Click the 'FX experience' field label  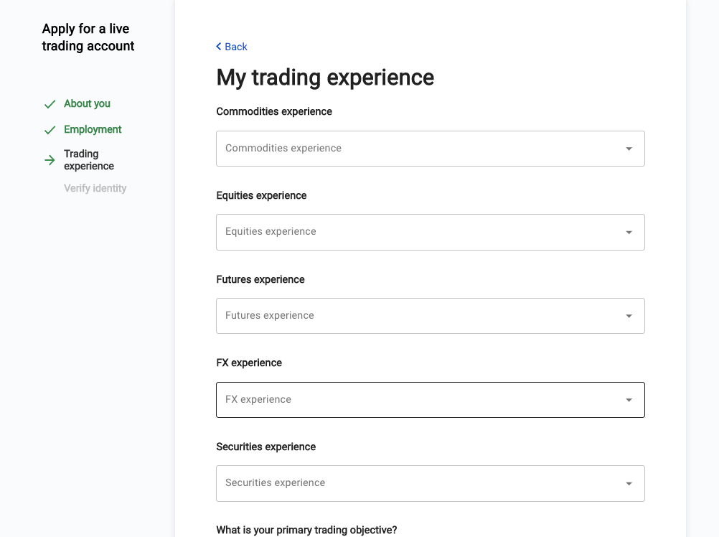pyautogui.click(x=249, y=363)
